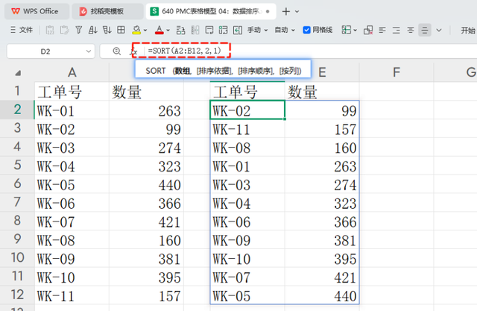Screen dimensions: 477x311
Task: Click cell B1 containing 数量
Action: click(146, 91)
